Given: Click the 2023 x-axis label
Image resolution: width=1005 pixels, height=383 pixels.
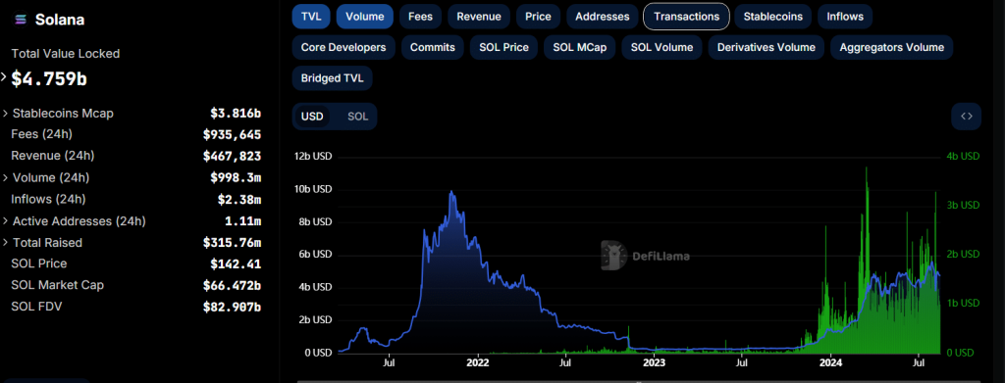Looking at the screenshot, I should point(654,362).
